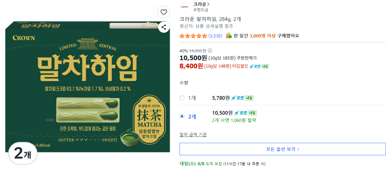Click the 브랜드샵 label under brand name
Viewport: 390px width, 169px height.
tap(200, 10)
